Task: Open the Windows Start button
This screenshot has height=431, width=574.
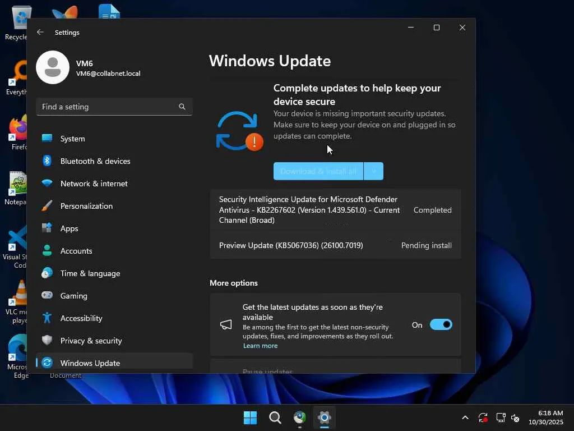Action: (251, 418)
